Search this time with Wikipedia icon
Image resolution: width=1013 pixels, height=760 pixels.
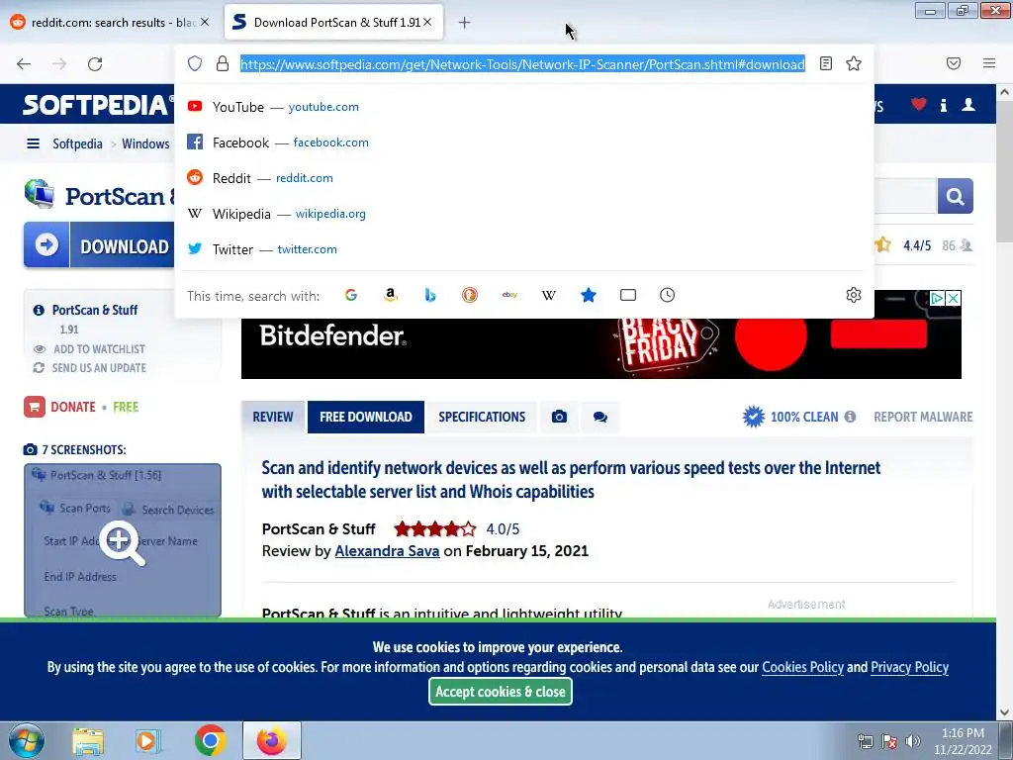point(548,295)
